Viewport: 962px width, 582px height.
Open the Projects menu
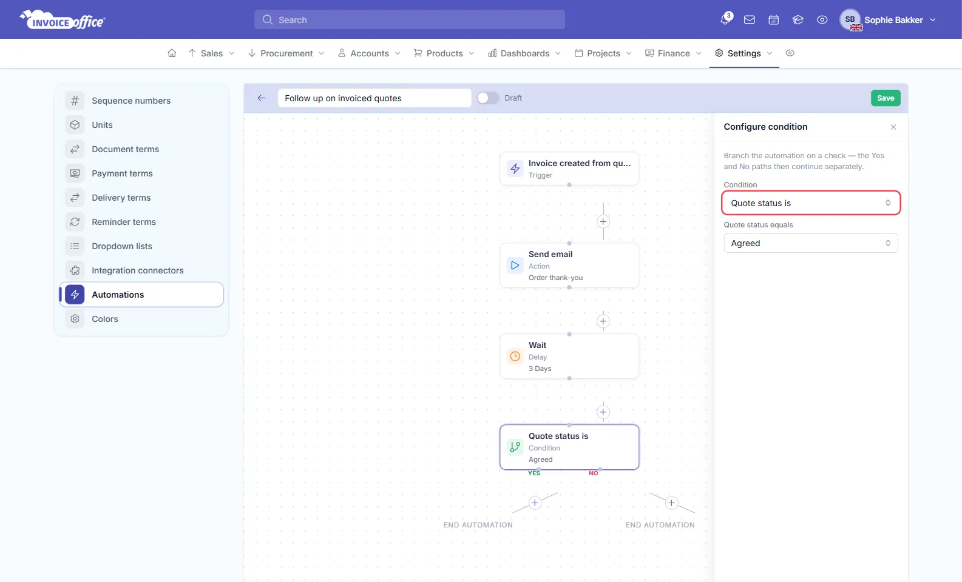click(603, 53)
